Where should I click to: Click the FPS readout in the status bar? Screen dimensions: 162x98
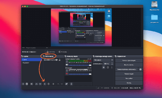pyautogui.click(x=135, y=88)
